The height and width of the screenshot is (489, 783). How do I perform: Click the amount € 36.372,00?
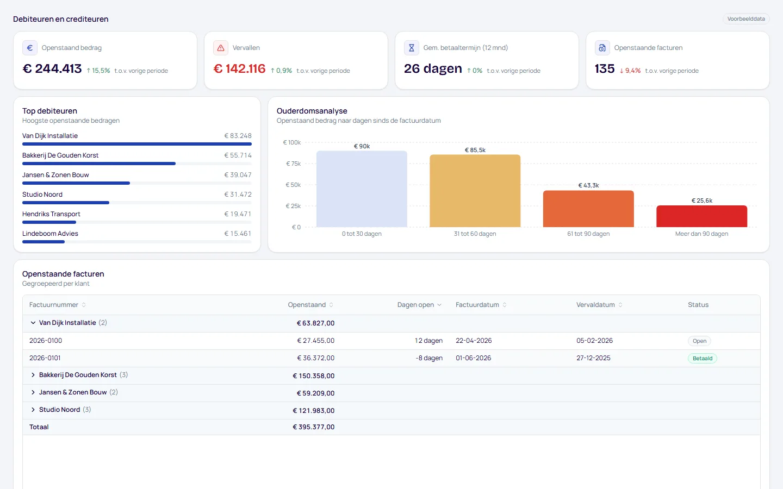[316, 358]
